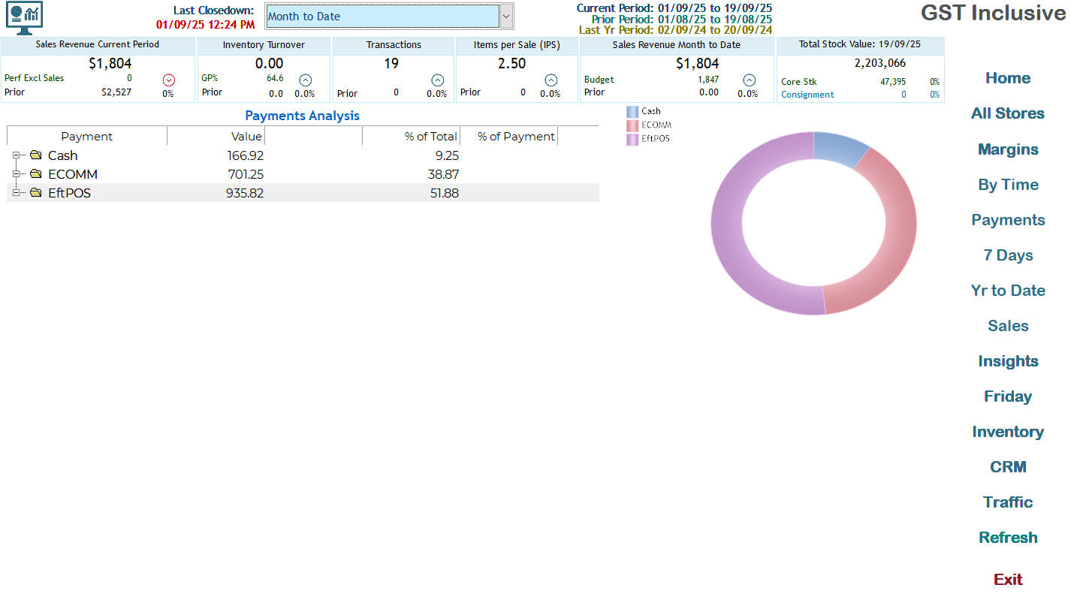The width and height of the screenshot is (1071, 609).
Task: Click Exit to close the dashboard
Action: [1008, 579]
